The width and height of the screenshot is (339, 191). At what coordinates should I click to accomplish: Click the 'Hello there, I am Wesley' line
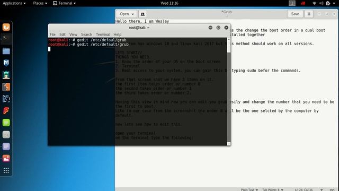click(142, 21)
